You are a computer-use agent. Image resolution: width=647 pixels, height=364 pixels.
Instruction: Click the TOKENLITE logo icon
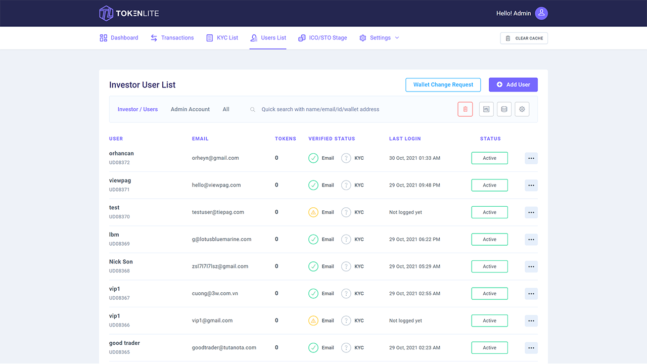(106, 13)
